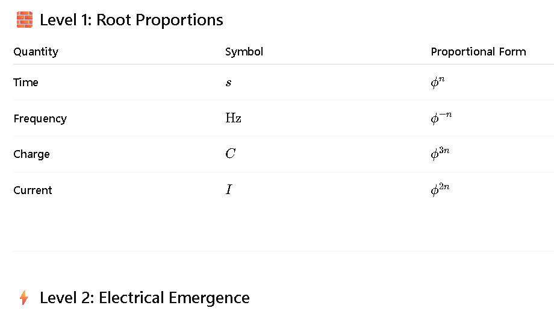Select the Time row label
Screen dimensions: 554x311
[x=26, y=83]
